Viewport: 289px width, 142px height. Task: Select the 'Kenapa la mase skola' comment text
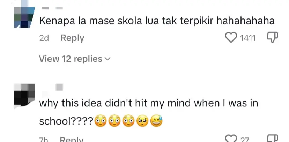(157, 21)
